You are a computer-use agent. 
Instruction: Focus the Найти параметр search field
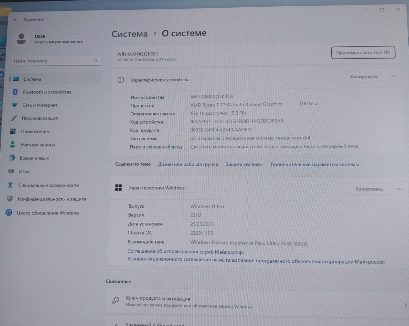56,61
